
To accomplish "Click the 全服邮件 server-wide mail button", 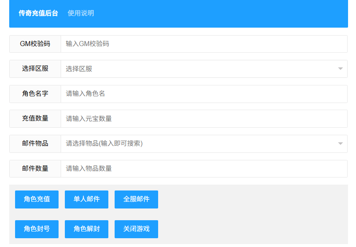I will pyautogui.click(x=136, y=199).
